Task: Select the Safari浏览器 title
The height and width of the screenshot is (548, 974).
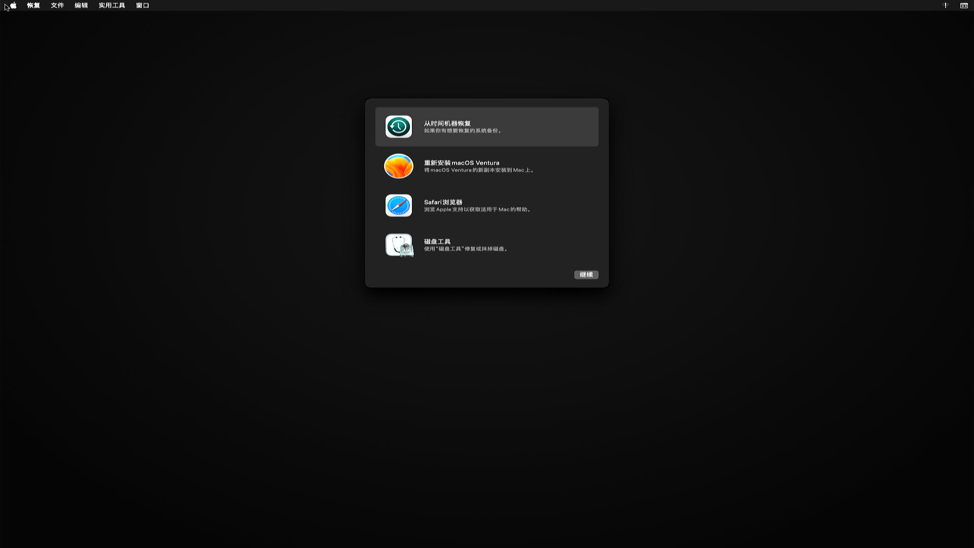Action: (443, 202)
